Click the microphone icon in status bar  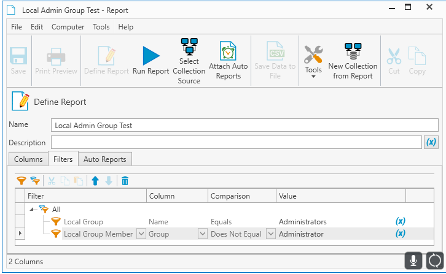pos(413,261)
